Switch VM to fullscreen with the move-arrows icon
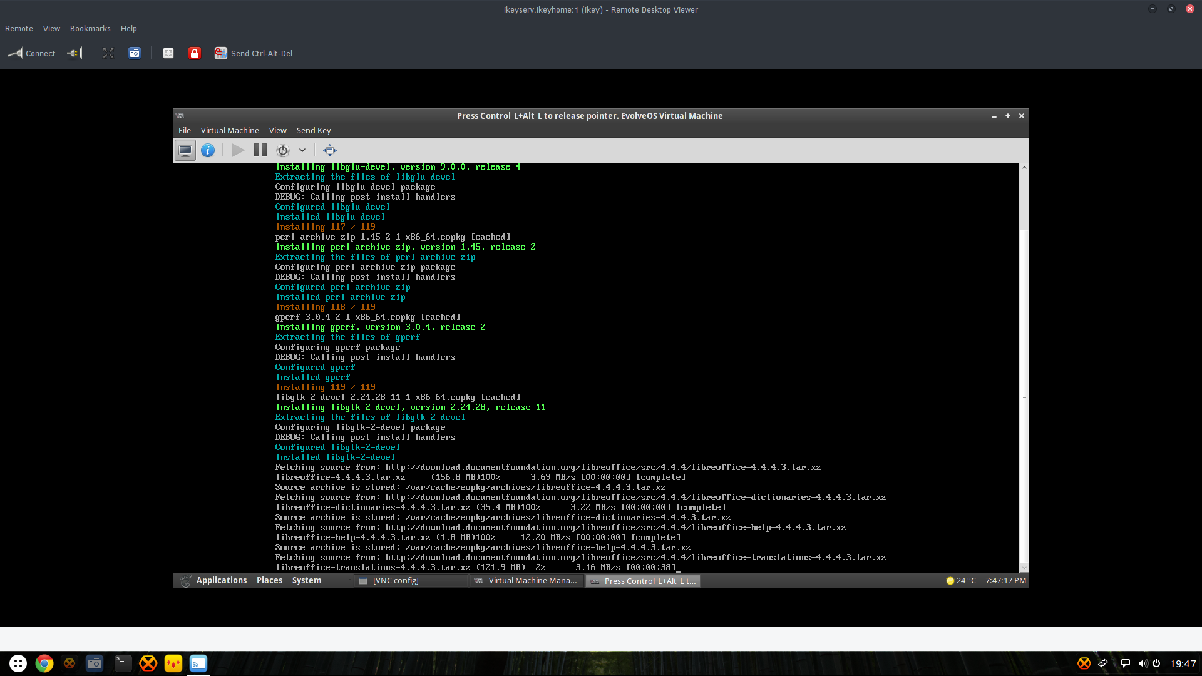The height and width of the screenshot is (676, 1202). coord(330,150)
